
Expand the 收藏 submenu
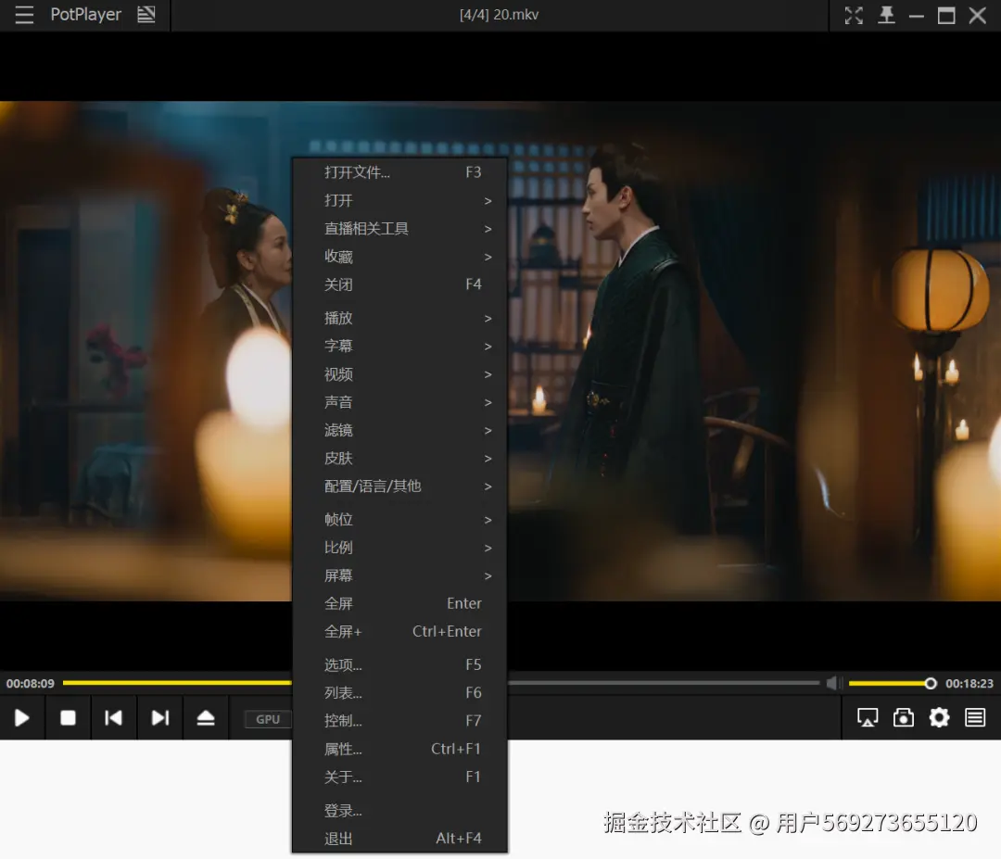(400, 257)
